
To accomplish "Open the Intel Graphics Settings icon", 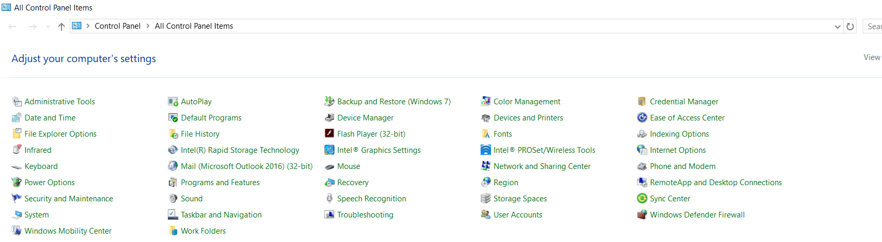I will [329, 150].
